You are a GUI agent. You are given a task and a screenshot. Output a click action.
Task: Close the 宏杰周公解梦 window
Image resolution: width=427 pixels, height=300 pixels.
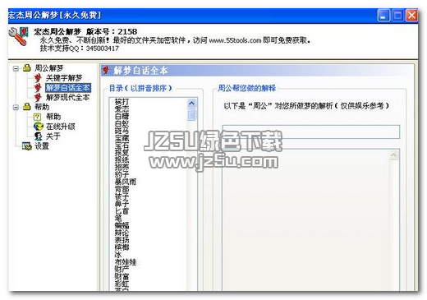(411, 16)
